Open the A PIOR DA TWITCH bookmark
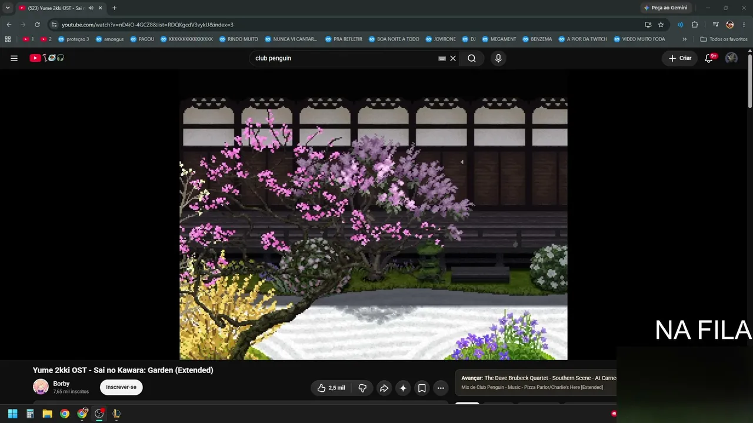This screenshot has width=753, height=423. [583, 39]
